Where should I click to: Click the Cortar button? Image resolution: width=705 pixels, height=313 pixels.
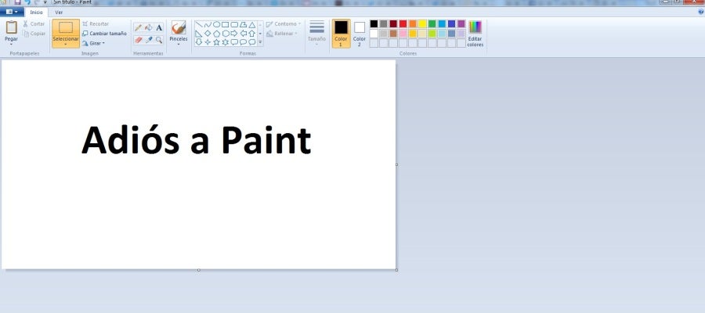click(34, 23)
